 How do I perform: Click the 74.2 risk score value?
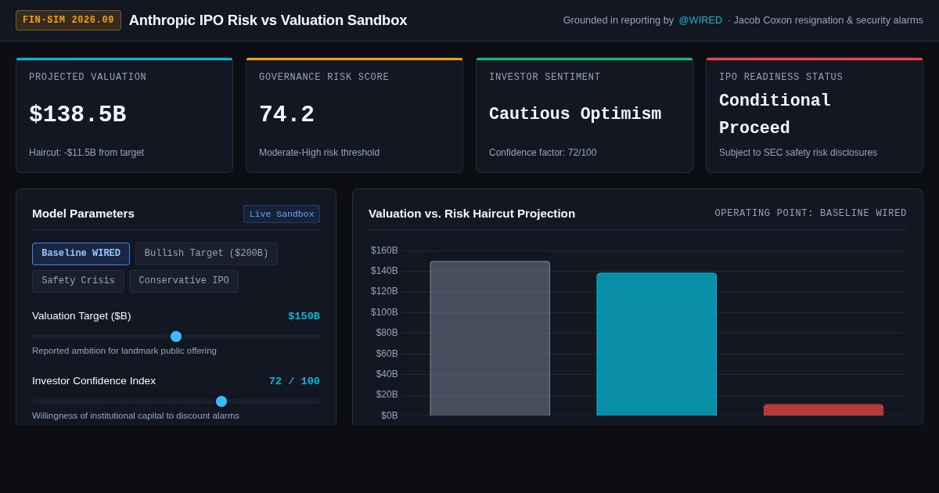286,115
